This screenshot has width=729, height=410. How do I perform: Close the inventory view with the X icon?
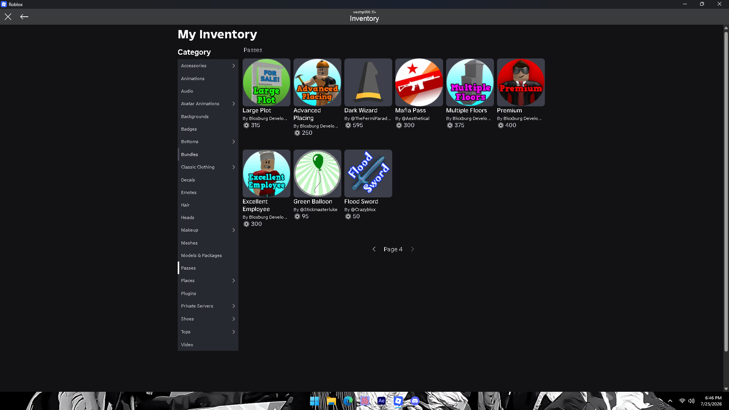[x=8, y=17]
